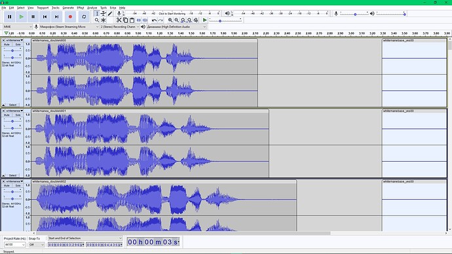Image resolution: width=452 pixels, height=254 pixels.
Task: Open the Project Rate 44100 dropdown
Action: point(14,244)
